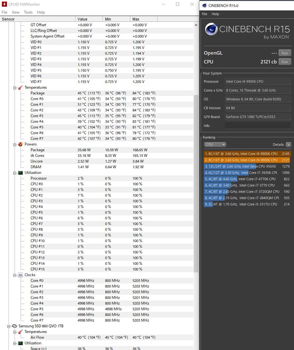The height and width of the screenshot is (350, 294).
Task: Open the HWMonitor Help menu
Action: point(41,12)
